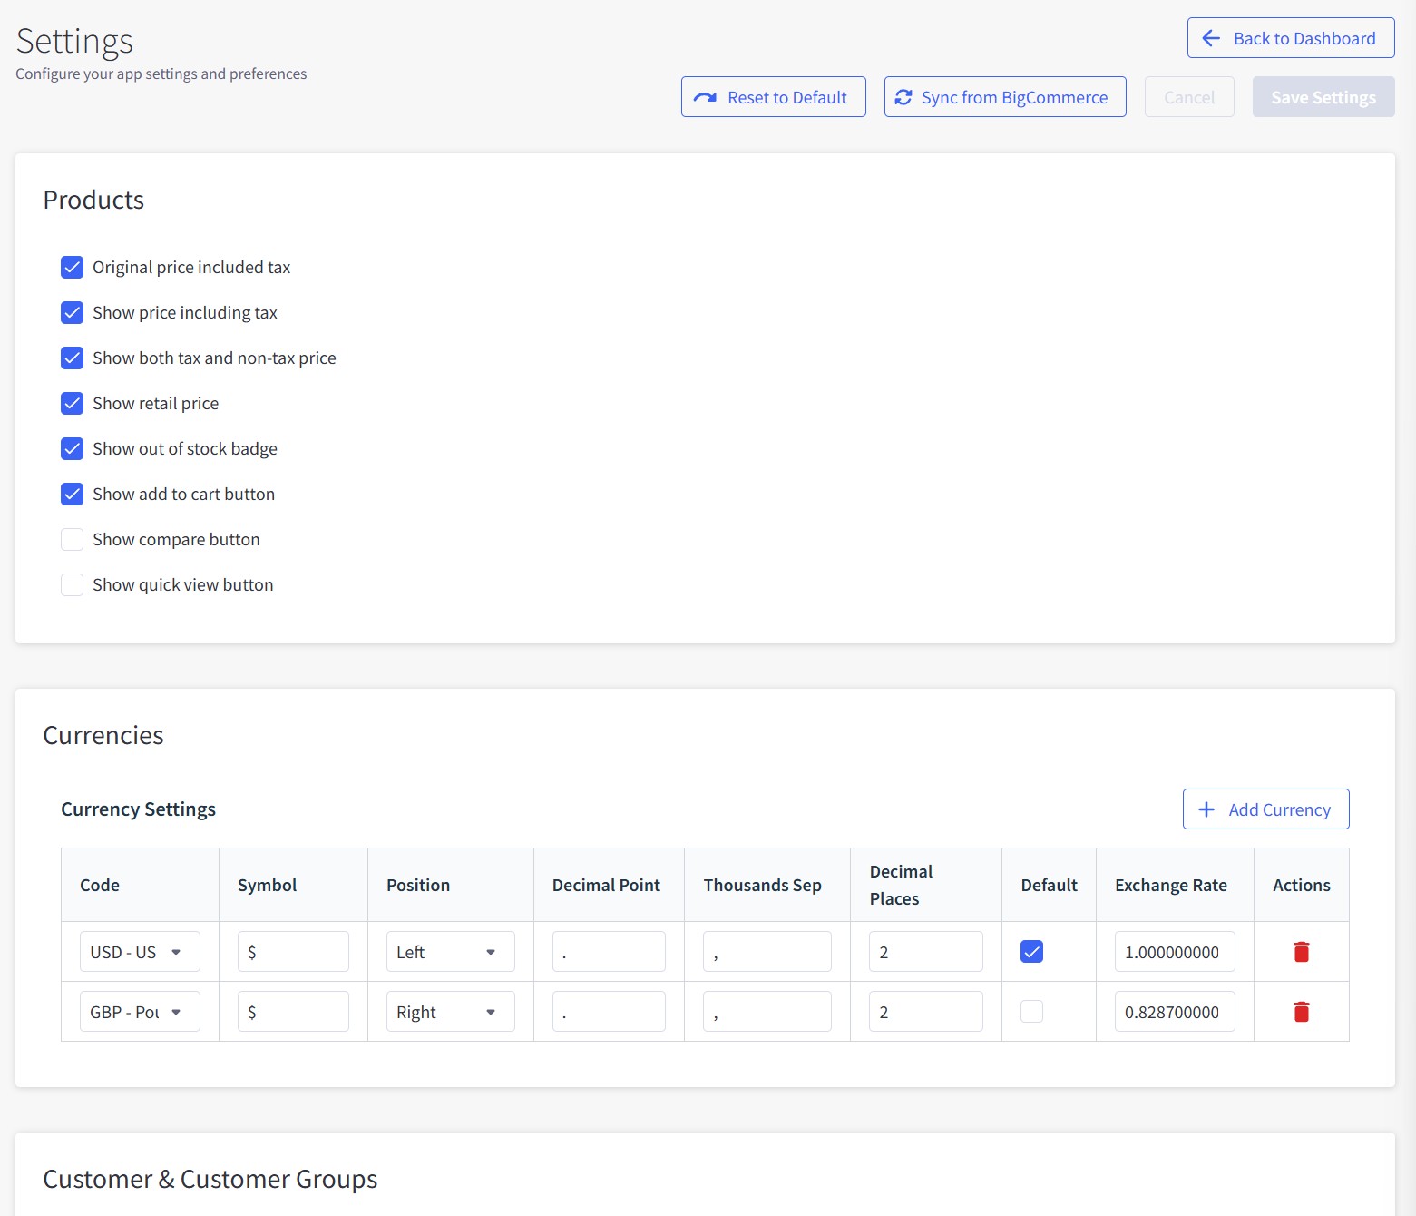Click the trash icon in the GBP row
Screen dimensions: 1416x1216
(1301, 1012)
